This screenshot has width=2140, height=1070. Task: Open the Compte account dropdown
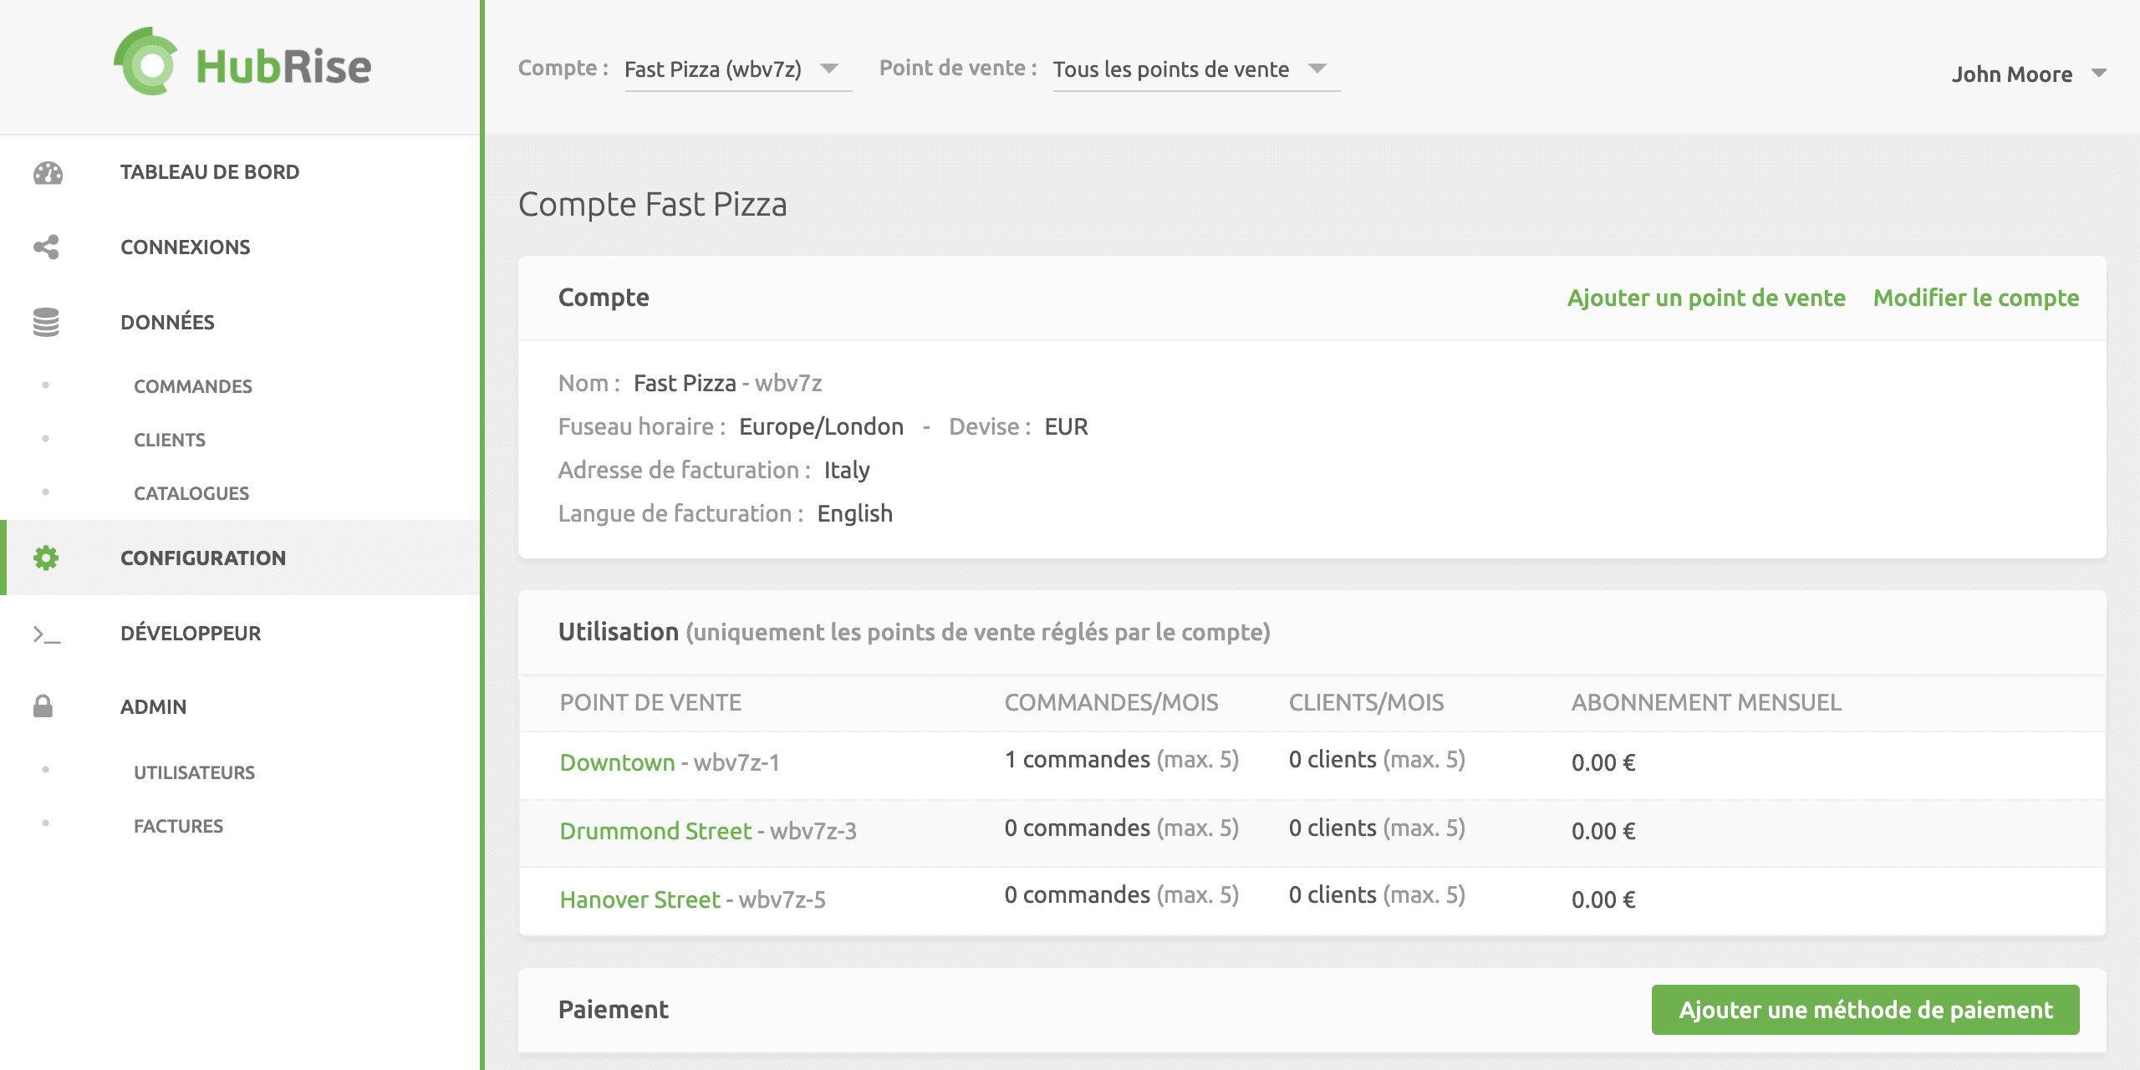pos(737,69)
